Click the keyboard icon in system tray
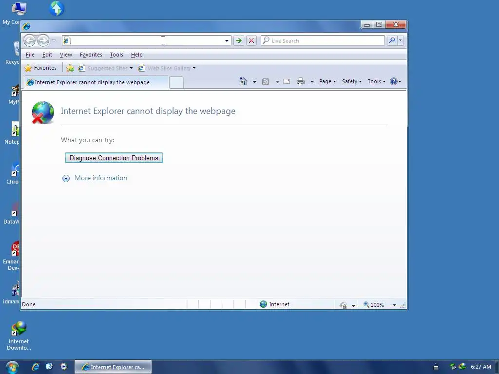Image resolution: width=499 pixels, height=374 pixels. pos(436,367)
